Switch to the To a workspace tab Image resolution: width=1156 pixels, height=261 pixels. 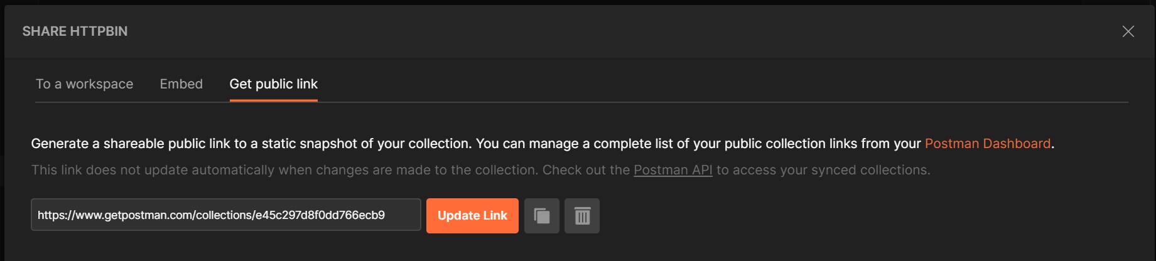pos(84,84)
